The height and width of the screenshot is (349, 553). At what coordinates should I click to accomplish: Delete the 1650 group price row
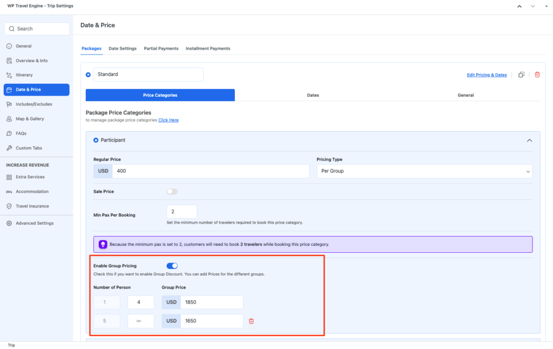[x=251, y=321]
